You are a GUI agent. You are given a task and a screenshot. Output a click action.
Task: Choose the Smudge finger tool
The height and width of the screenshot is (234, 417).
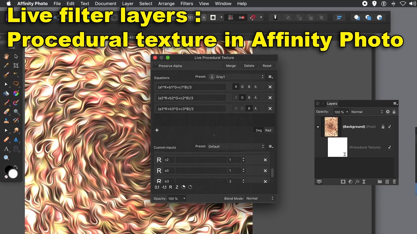pyautogui.click(x=16, y=130)
